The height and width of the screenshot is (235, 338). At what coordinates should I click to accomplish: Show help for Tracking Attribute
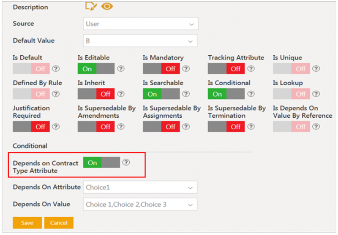251,69
